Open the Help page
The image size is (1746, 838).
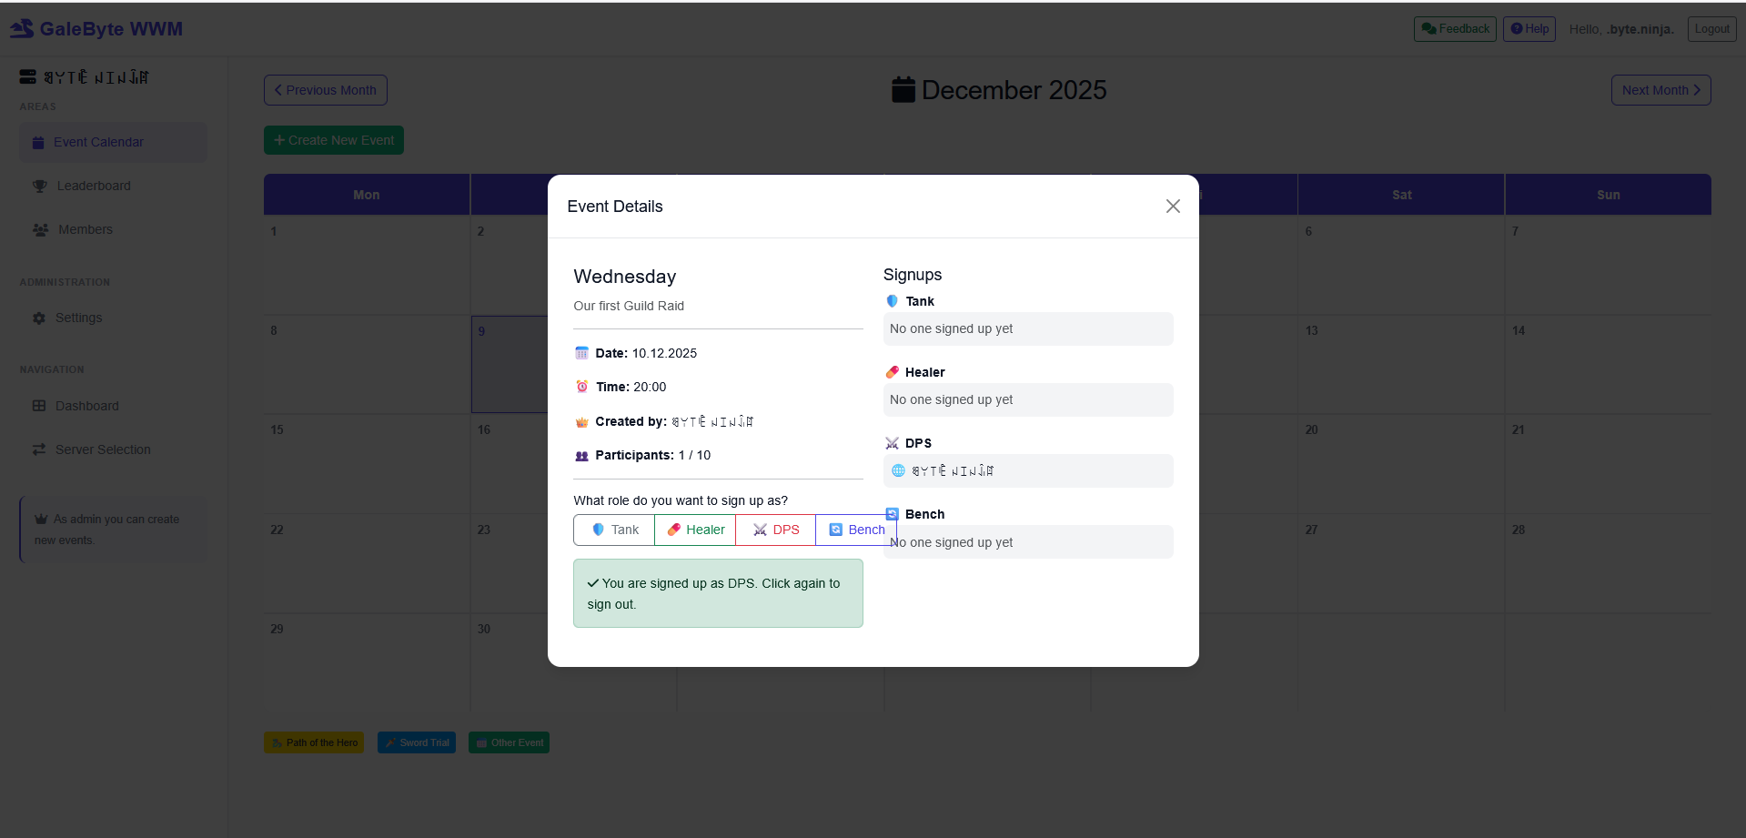pyautogui.click(x=1529, y=29)
